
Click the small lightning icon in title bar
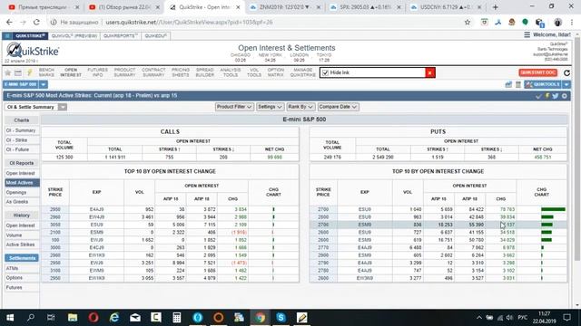(547, 96)
